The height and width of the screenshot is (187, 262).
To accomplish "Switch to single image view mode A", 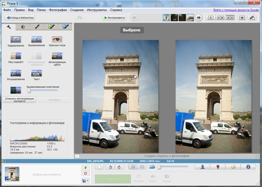I will point(210,18).
